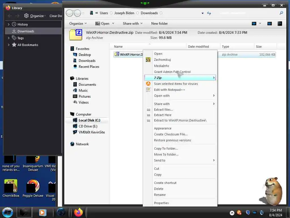Select Appearance menu entry

[163, 129]
